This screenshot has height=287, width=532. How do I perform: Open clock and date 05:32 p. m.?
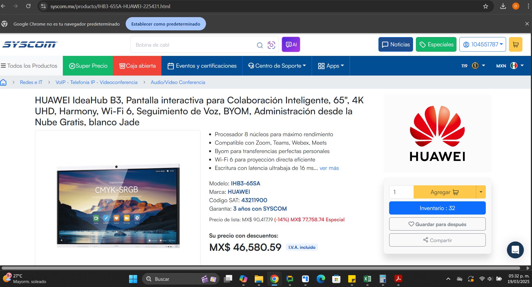(x=518, y=279)
